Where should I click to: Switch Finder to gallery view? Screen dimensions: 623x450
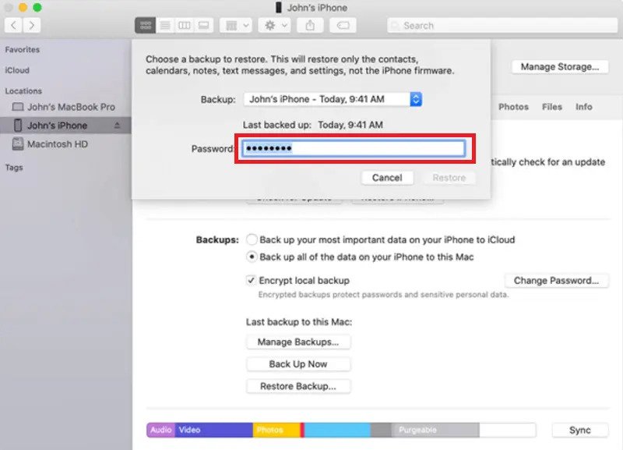[x=203, y=26]
